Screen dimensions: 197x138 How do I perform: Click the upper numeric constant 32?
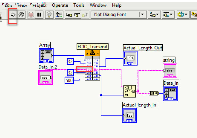click(70, 61)
